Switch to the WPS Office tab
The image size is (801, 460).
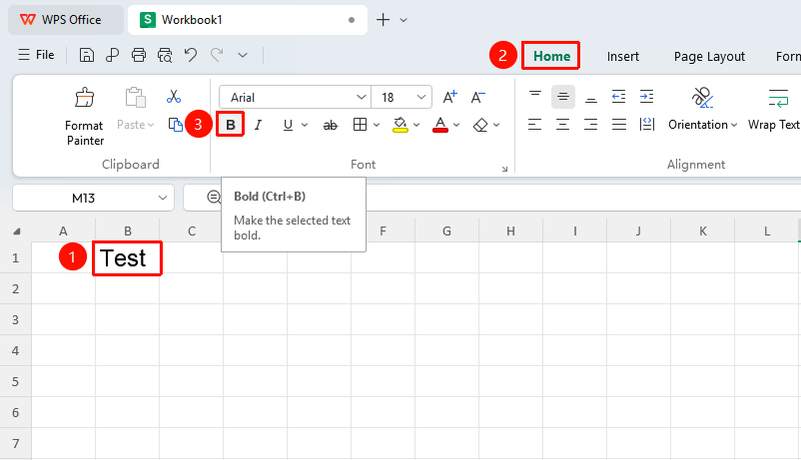tap(65, 20)
